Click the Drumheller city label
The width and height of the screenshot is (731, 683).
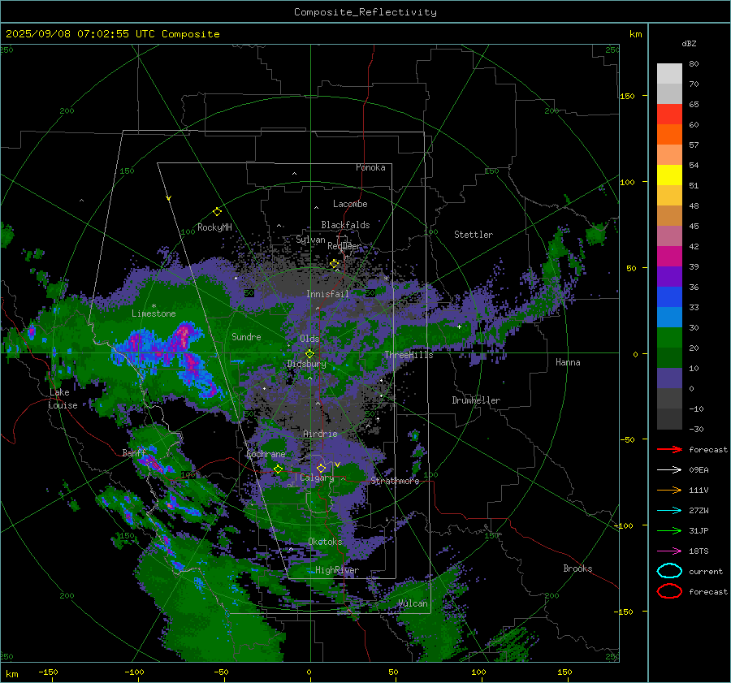tap(476, 400)
